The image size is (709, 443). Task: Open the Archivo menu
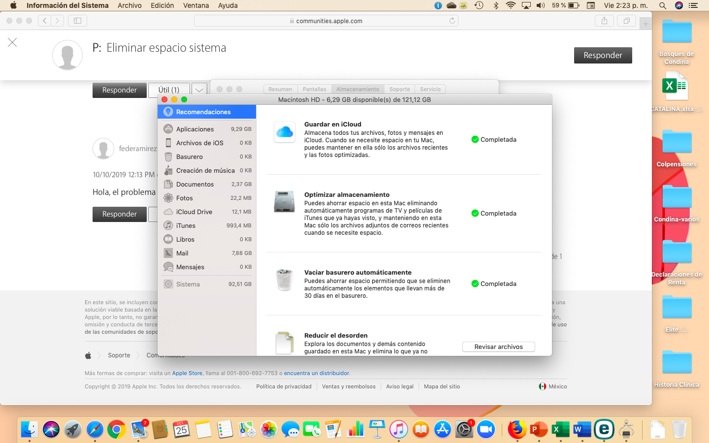pos(129,5)
